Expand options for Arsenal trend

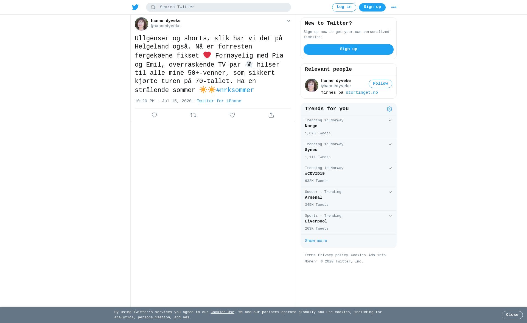pos(390,192)
